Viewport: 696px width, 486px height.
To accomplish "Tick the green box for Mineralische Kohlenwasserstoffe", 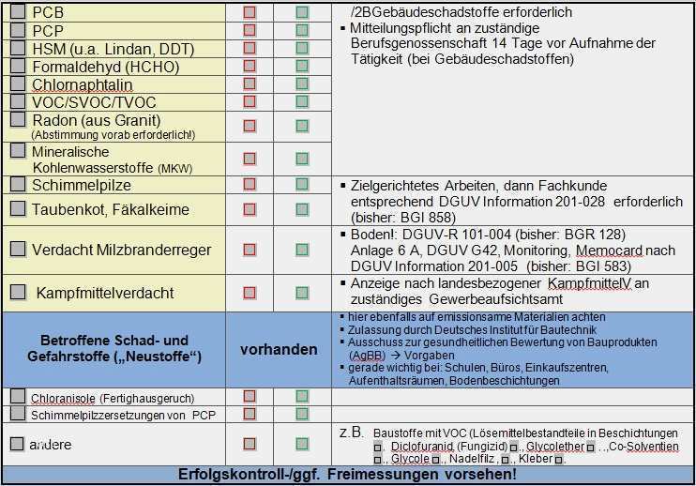I will coord(302,159).
